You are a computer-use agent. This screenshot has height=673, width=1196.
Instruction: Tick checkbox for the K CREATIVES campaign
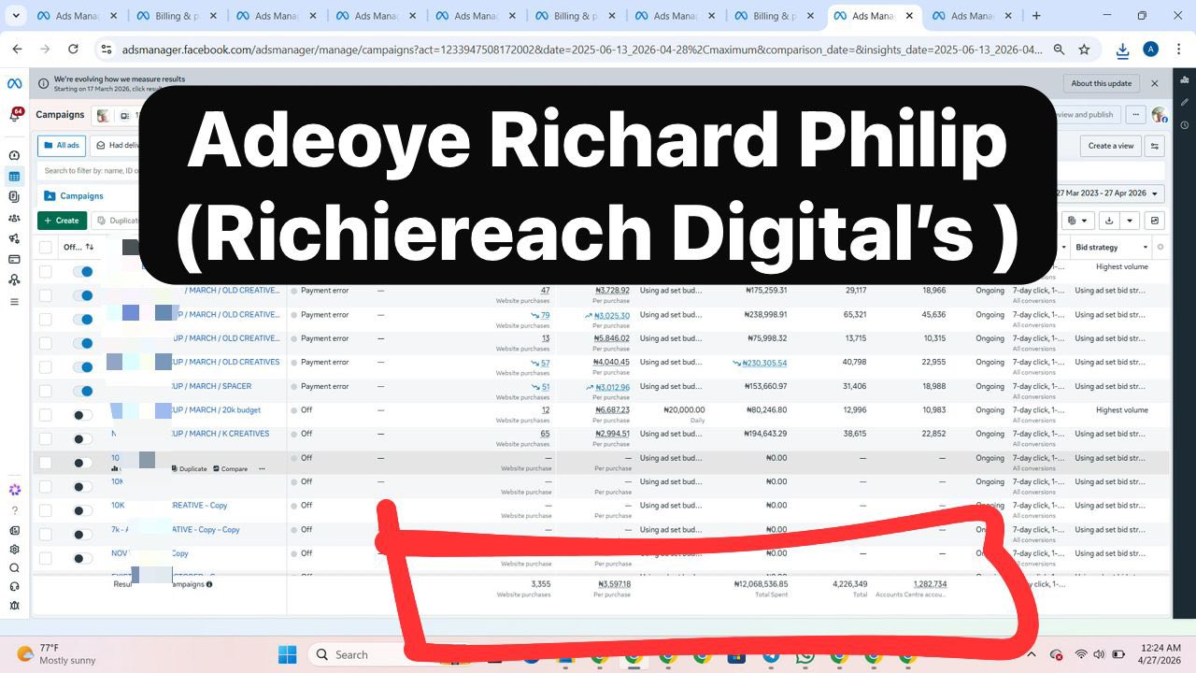click(x=45, y=438)
